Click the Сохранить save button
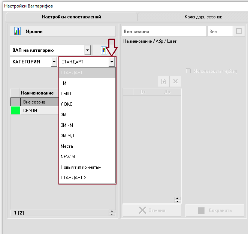This screenshot has height=234, width=248. pyautogui.click(x=215, y=210)
